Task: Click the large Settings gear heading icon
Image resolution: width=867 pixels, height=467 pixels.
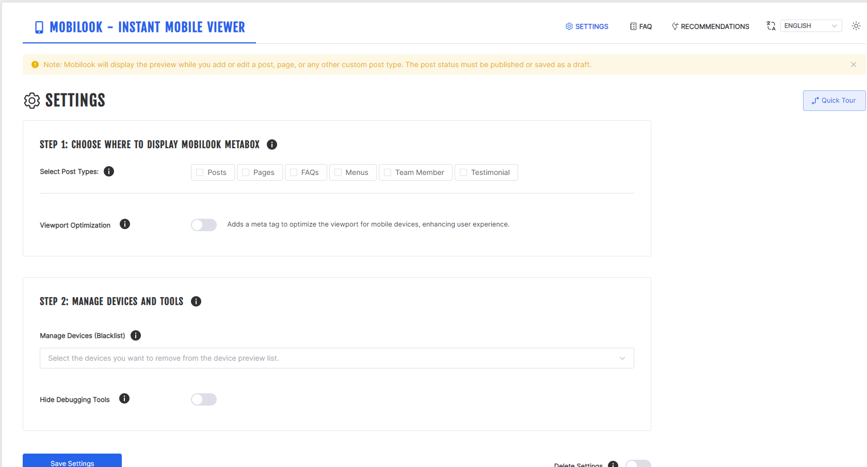Action: pos(32,101)
